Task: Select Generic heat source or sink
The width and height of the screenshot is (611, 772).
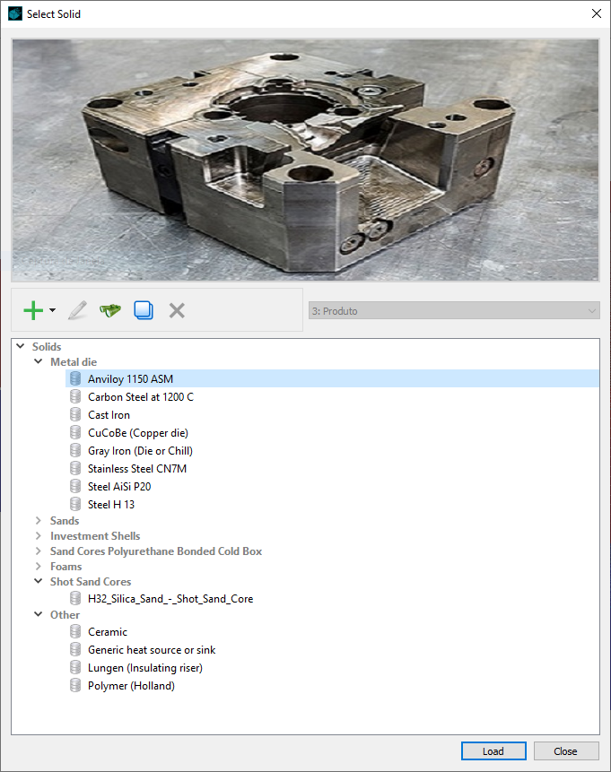Action: [152, 650]
